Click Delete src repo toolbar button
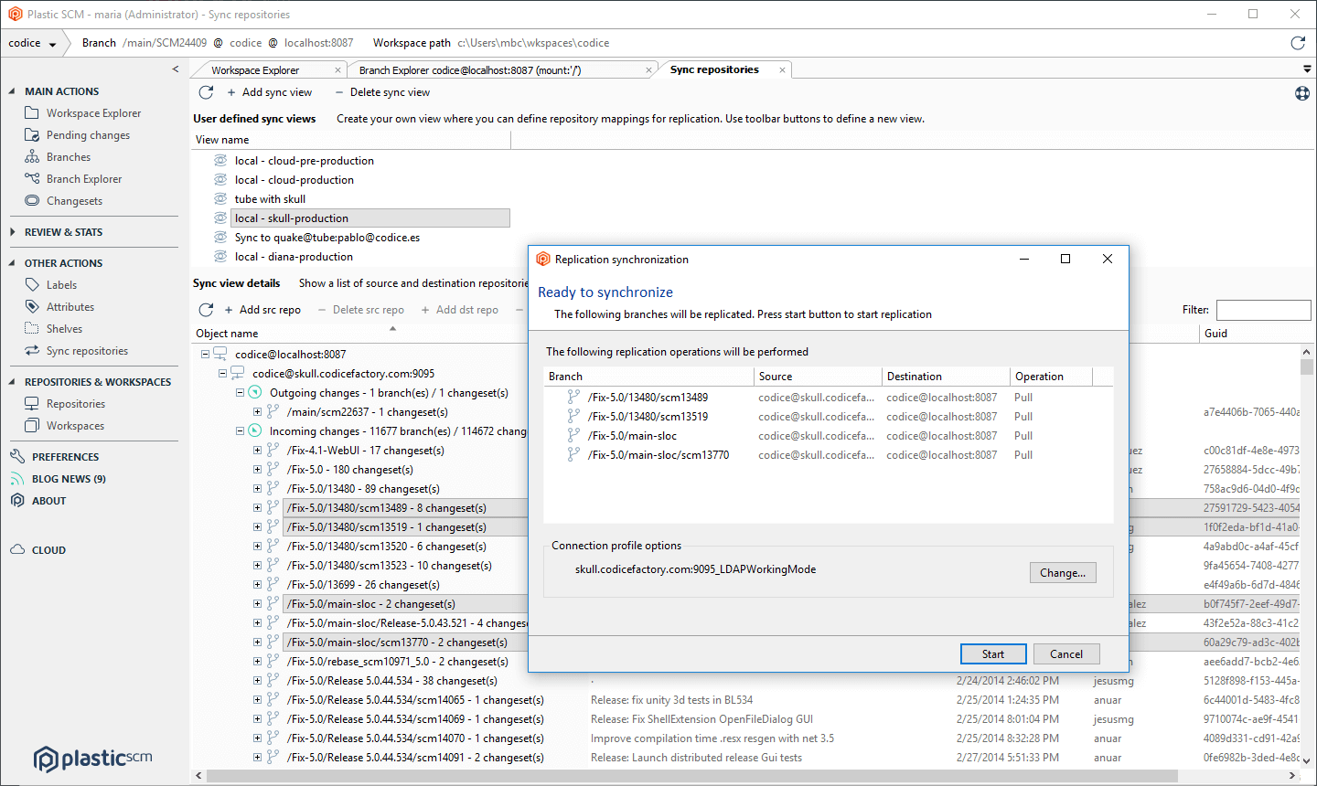Image resolution: width=1317 pixels, height=786 pixels. click(x=361, y=310)
